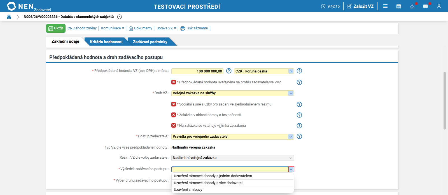Open Dokumenty from the toolbar

coord(141,28)
